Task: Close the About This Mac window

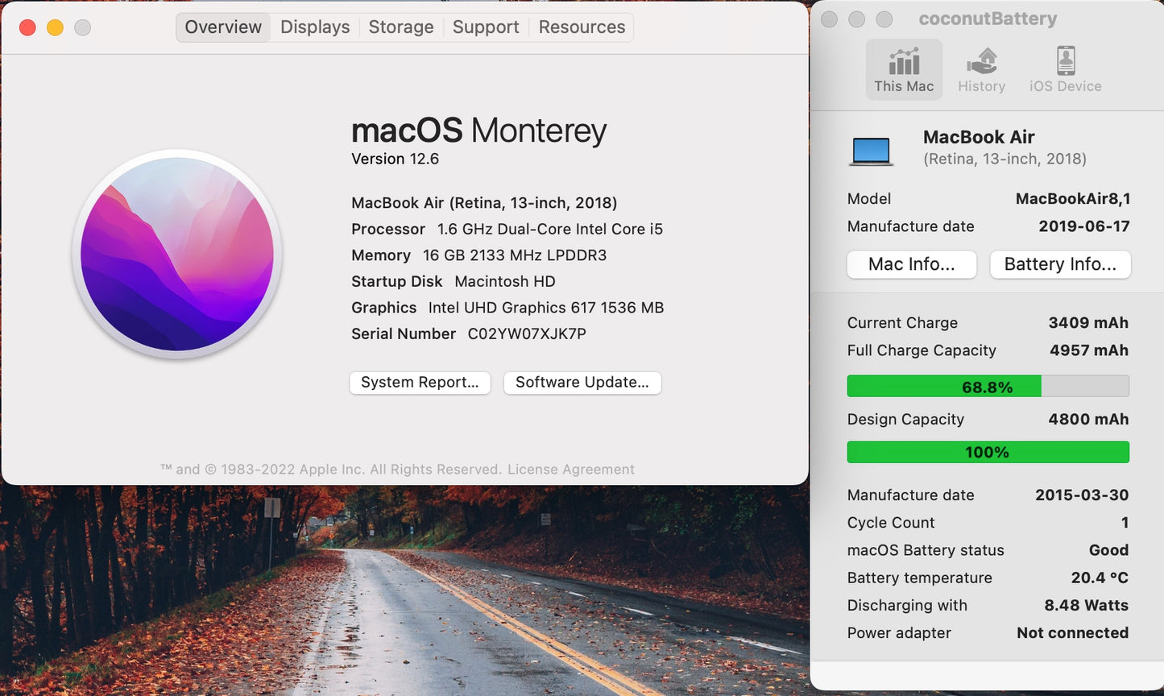Action: (x=27, y=27)
